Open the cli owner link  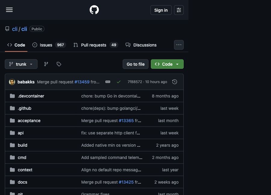click(15, 29)
